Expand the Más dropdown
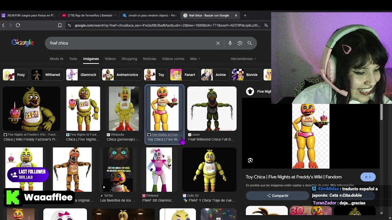This screenshot has width=392, height=220. pyautogui.click(x=195, y=59)
